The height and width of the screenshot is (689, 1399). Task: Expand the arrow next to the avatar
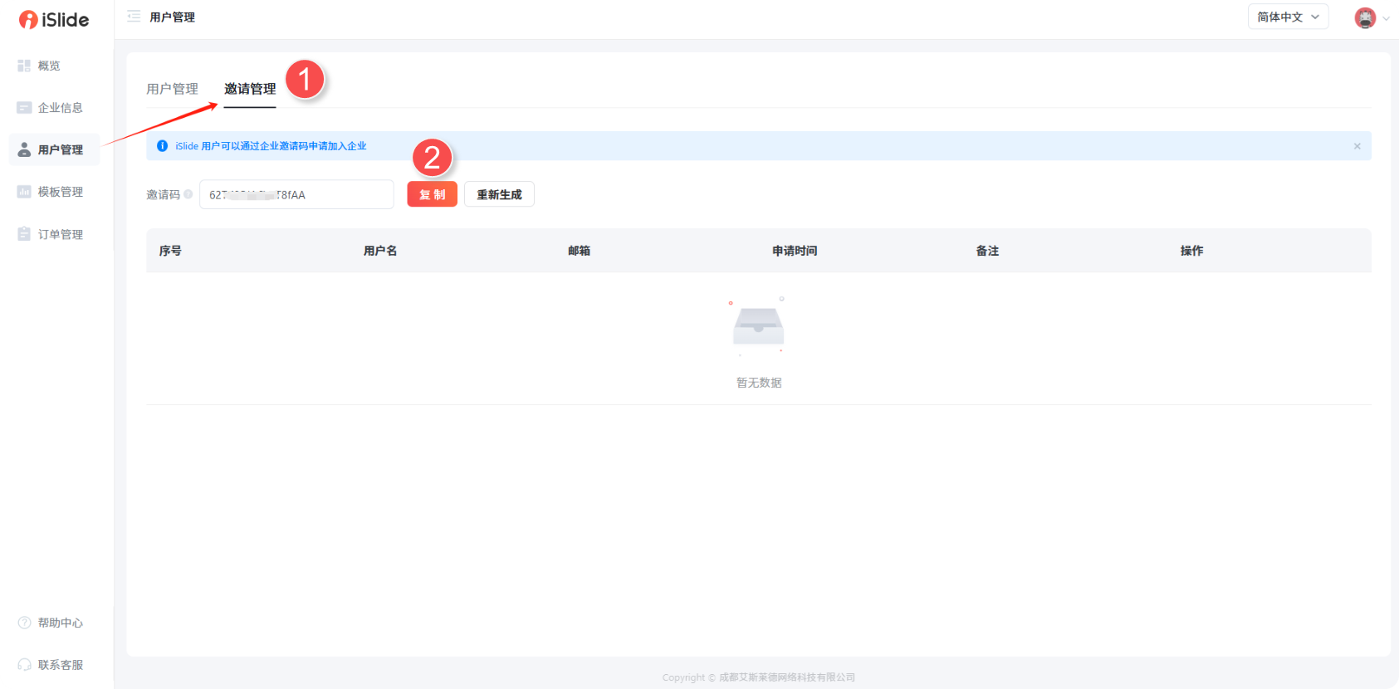click(x=1386, y=18)
